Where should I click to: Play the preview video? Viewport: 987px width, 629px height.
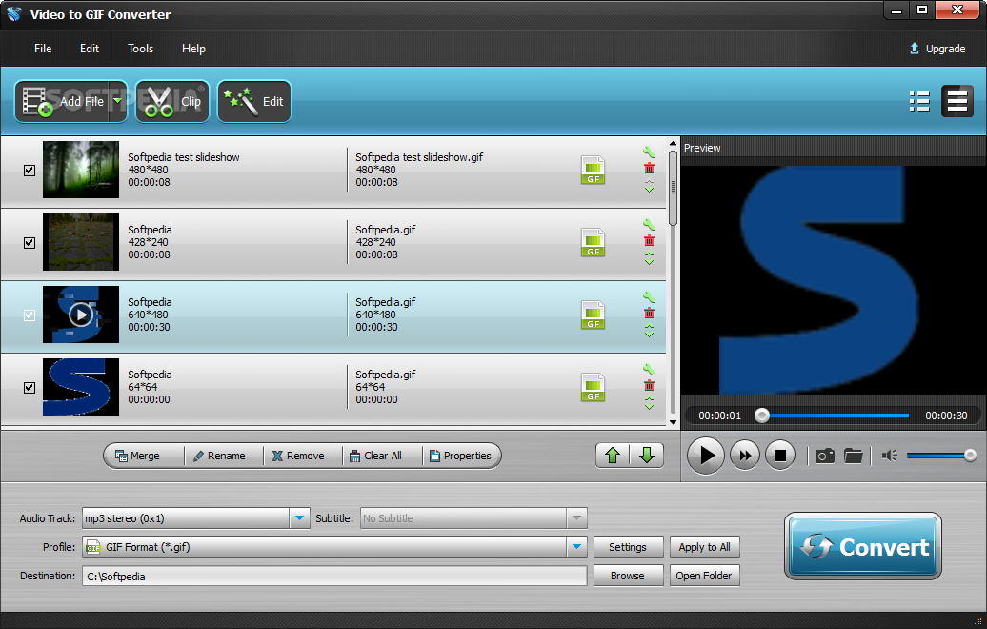pyautogui.click(x=705, y=456)
